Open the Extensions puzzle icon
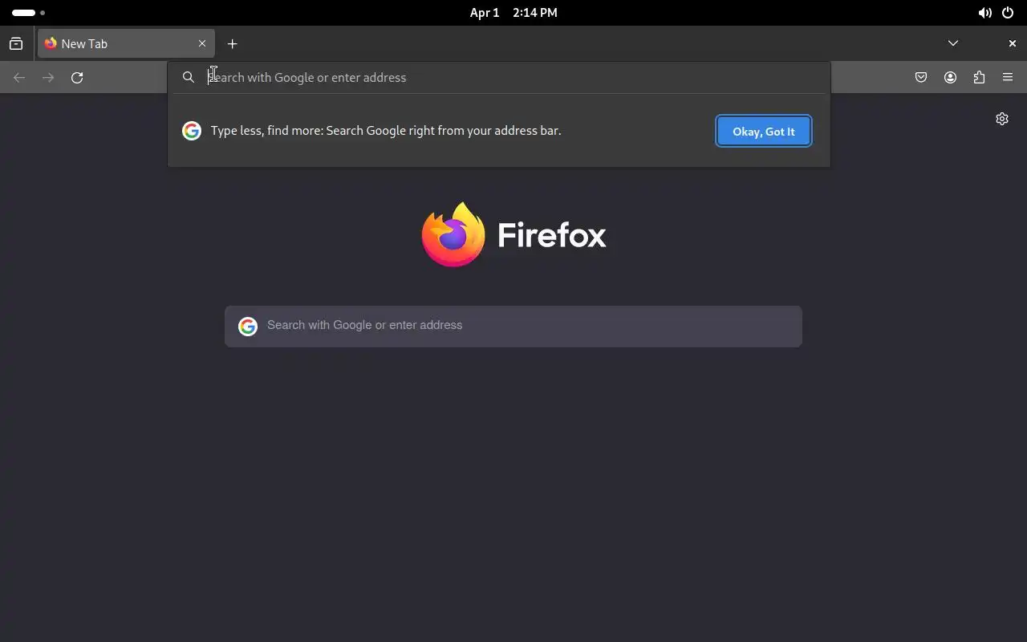Screen dimensions: 1027x642 coord(979,78)
